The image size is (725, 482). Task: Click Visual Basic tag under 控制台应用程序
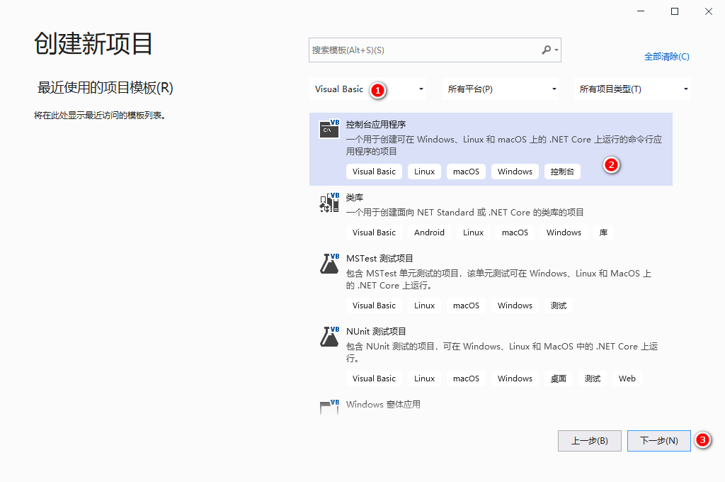click(x=374, y=172)
